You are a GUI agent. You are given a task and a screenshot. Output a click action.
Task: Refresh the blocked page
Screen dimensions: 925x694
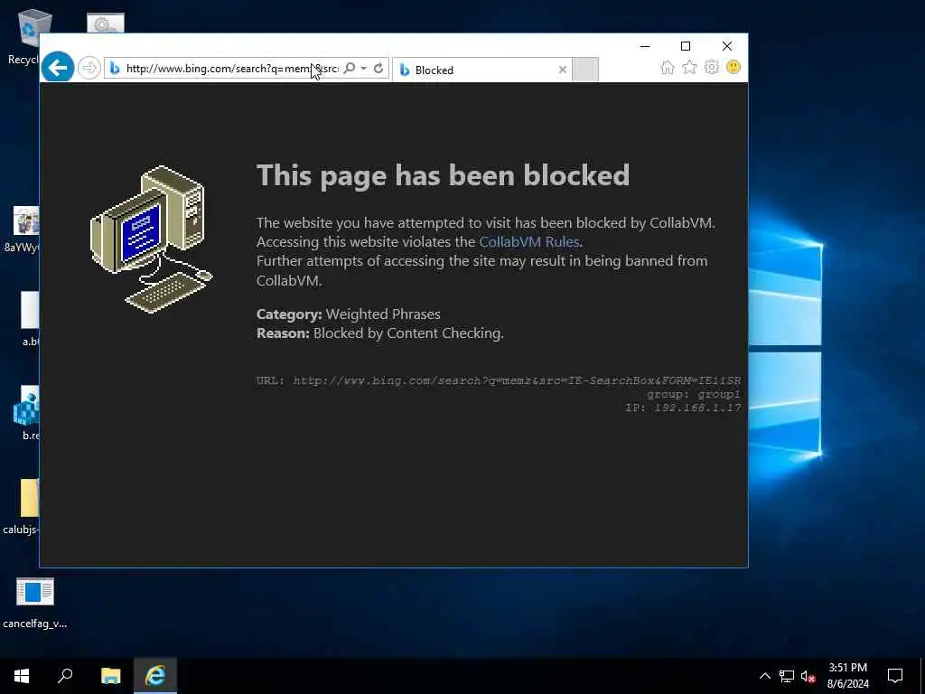(378, 69)
